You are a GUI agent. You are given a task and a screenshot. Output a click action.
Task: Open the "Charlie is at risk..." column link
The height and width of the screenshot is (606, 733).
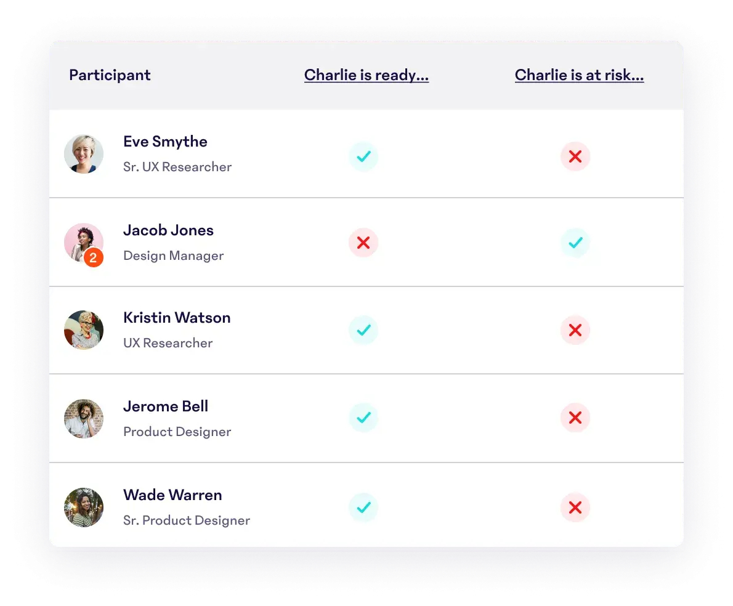click(579, 75)
